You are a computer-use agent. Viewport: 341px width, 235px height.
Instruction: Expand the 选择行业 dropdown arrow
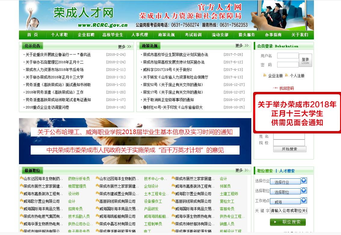click(304, 181)
